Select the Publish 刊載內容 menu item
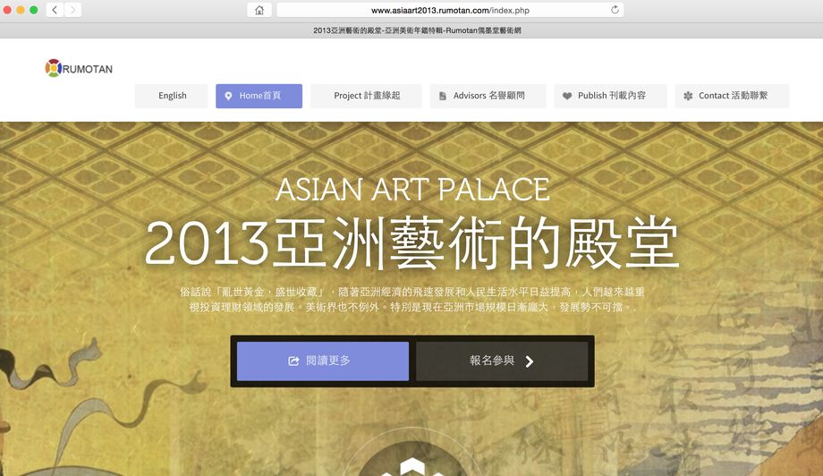This screenshot has height=476, width=823. 610,96
